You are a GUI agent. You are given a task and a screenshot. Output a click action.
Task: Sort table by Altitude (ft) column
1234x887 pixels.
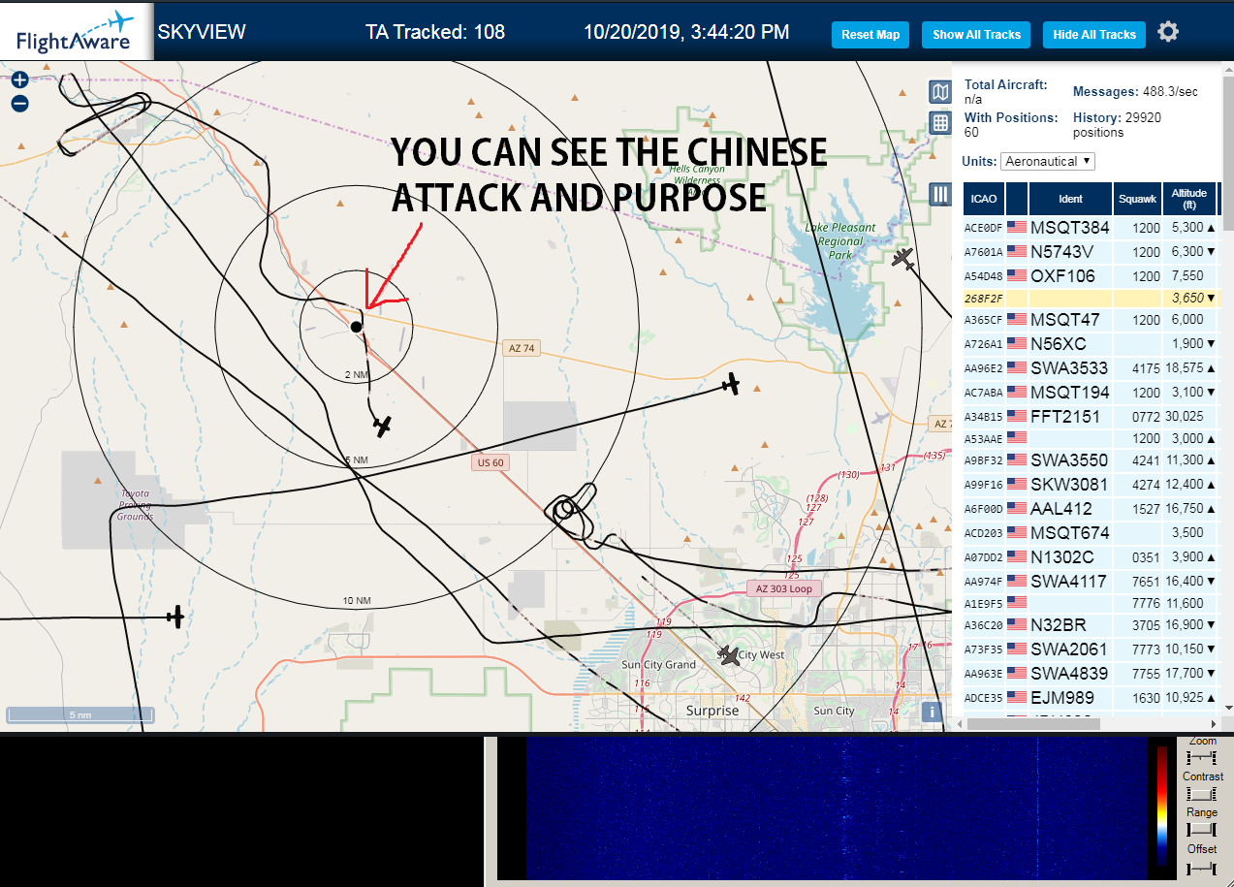point(1188,199)
